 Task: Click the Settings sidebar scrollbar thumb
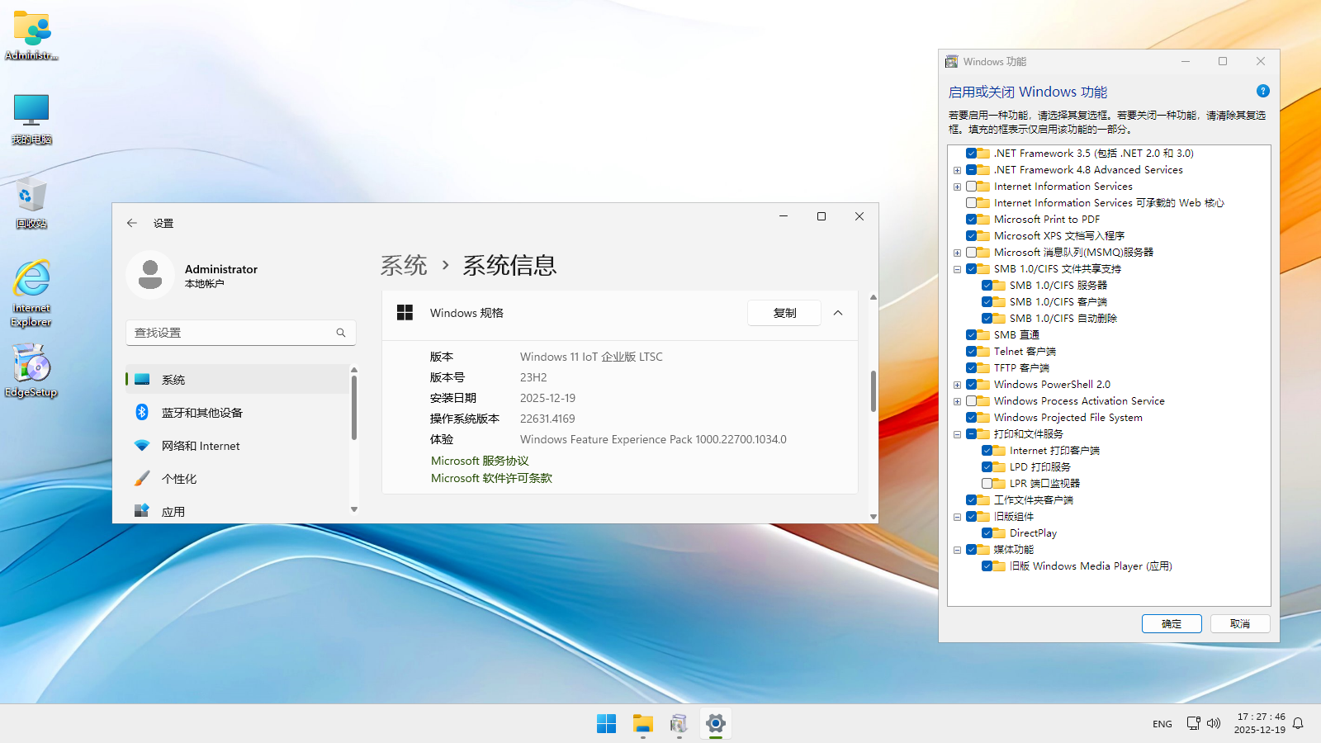coord(354,407)
